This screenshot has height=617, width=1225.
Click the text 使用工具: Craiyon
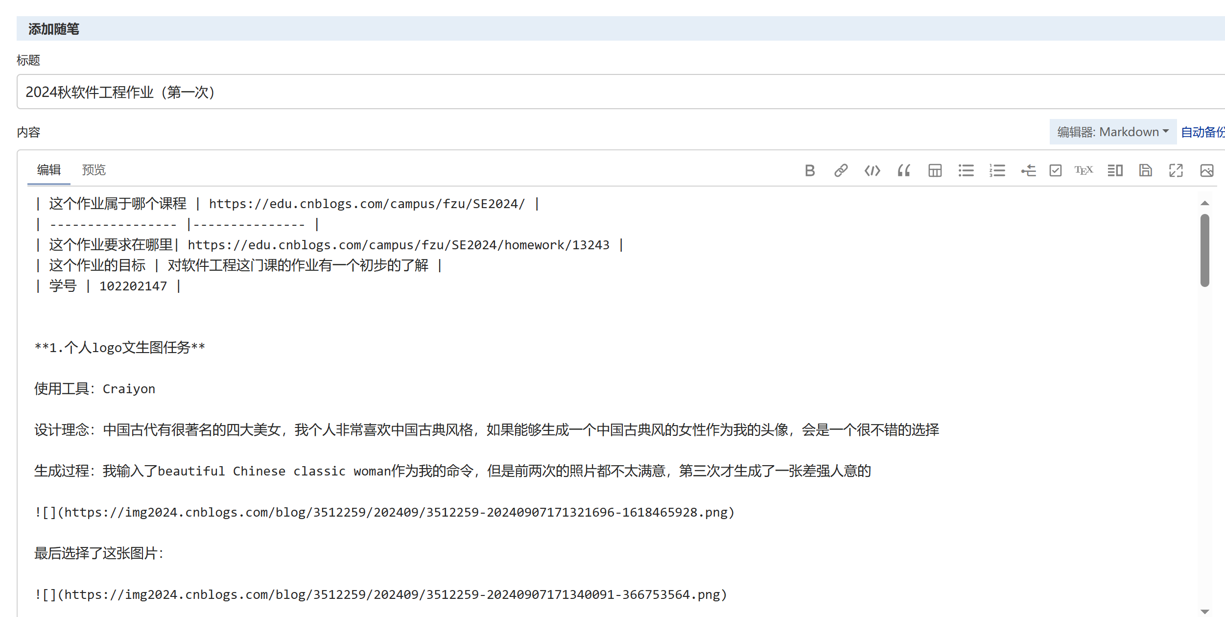[95, 389]
